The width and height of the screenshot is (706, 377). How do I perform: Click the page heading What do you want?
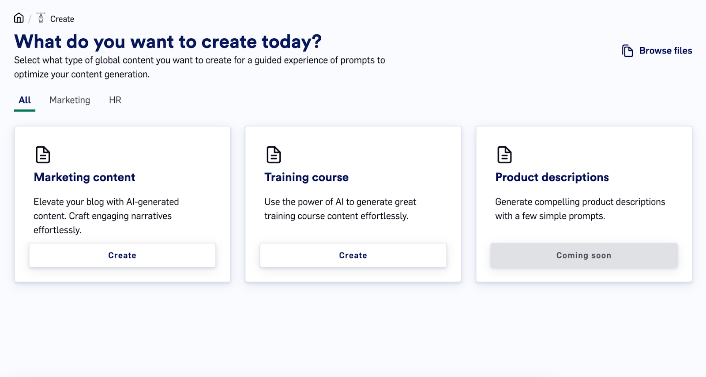pyautogui.click(x=168, y=42)
